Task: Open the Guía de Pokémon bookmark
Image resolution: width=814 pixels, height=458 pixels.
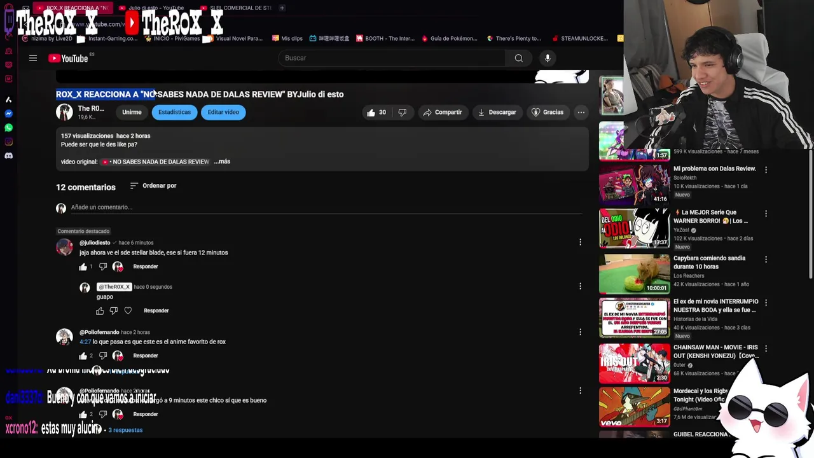Action: click(450, 38)
